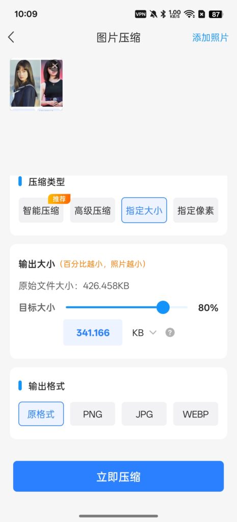Choose JPG output format

[144, 414]
